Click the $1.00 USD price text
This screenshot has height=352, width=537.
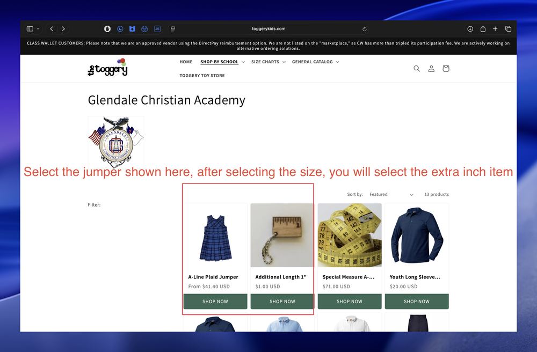267,287
